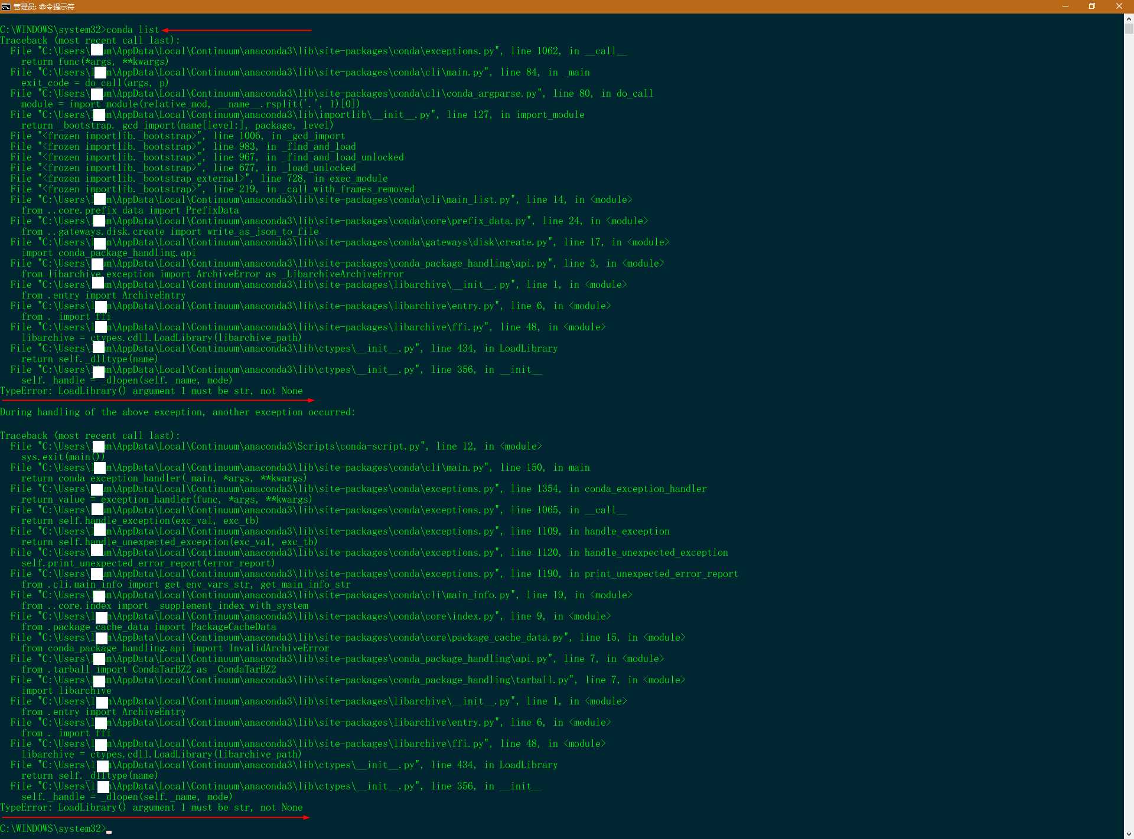This screenshot has width=1134, height=839.
Task: Click the 'import PrefixData' line
Action: [x=130, y=210]
